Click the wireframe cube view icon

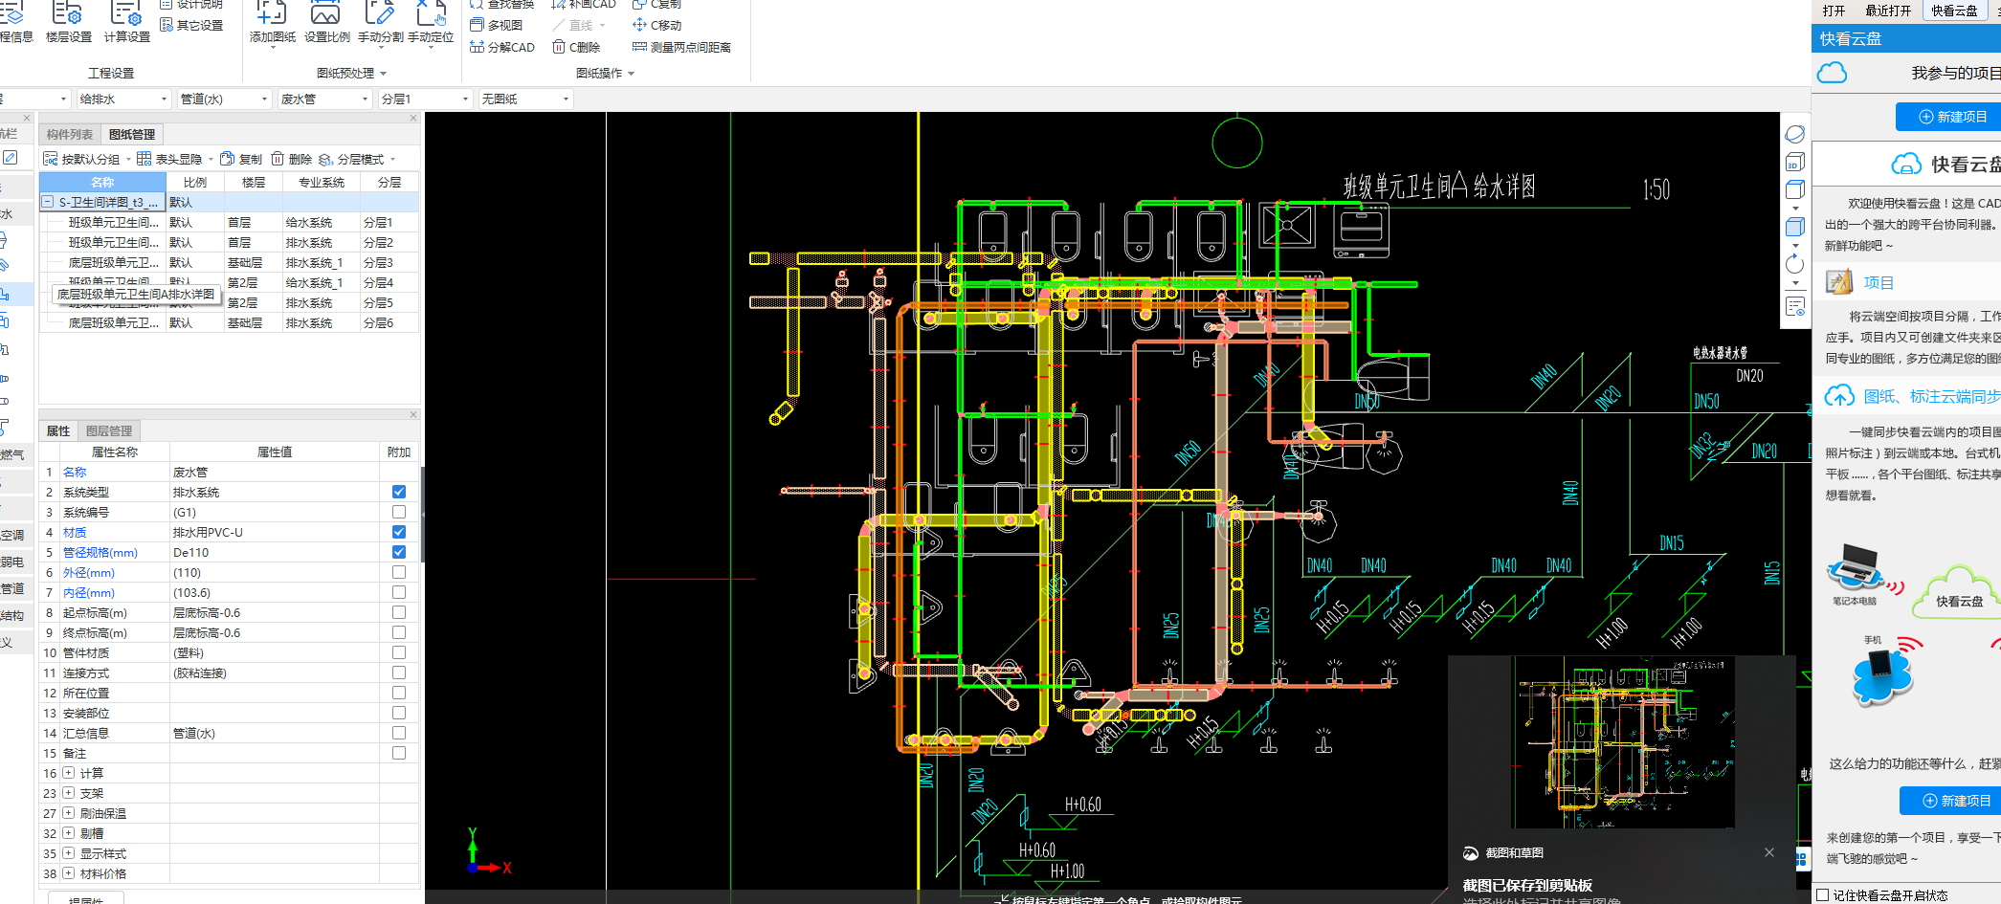coord(1794,189)
